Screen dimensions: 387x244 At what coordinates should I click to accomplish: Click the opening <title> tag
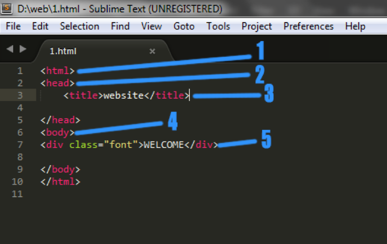click(x=83, y=96)
